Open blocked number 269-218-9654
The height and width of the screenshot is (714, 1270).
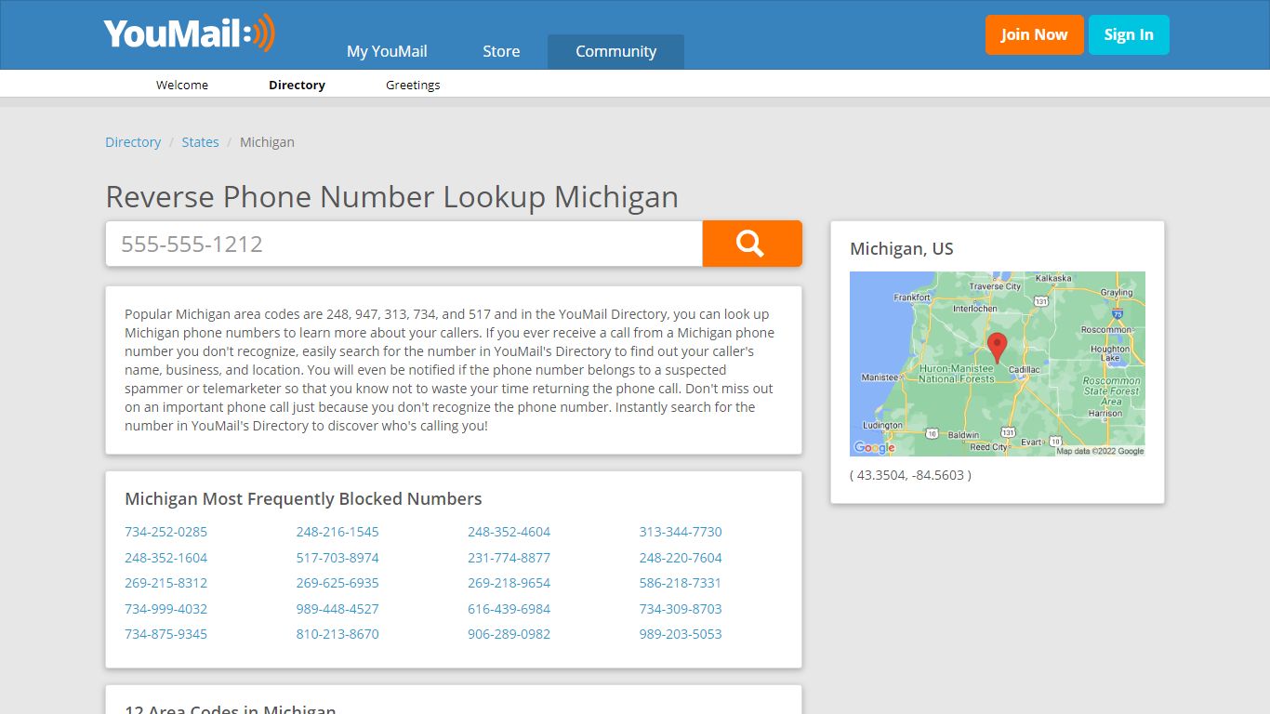tap(509, 583)
